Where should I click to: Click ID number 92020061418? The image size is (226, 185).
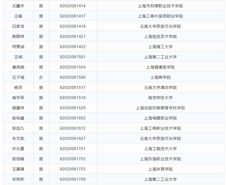73,26
